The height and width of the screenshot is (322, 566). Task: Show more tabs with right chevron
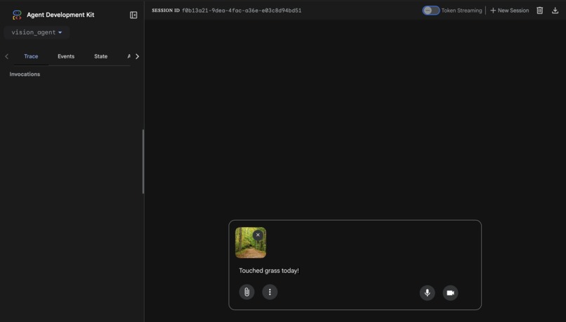point(137,56)
